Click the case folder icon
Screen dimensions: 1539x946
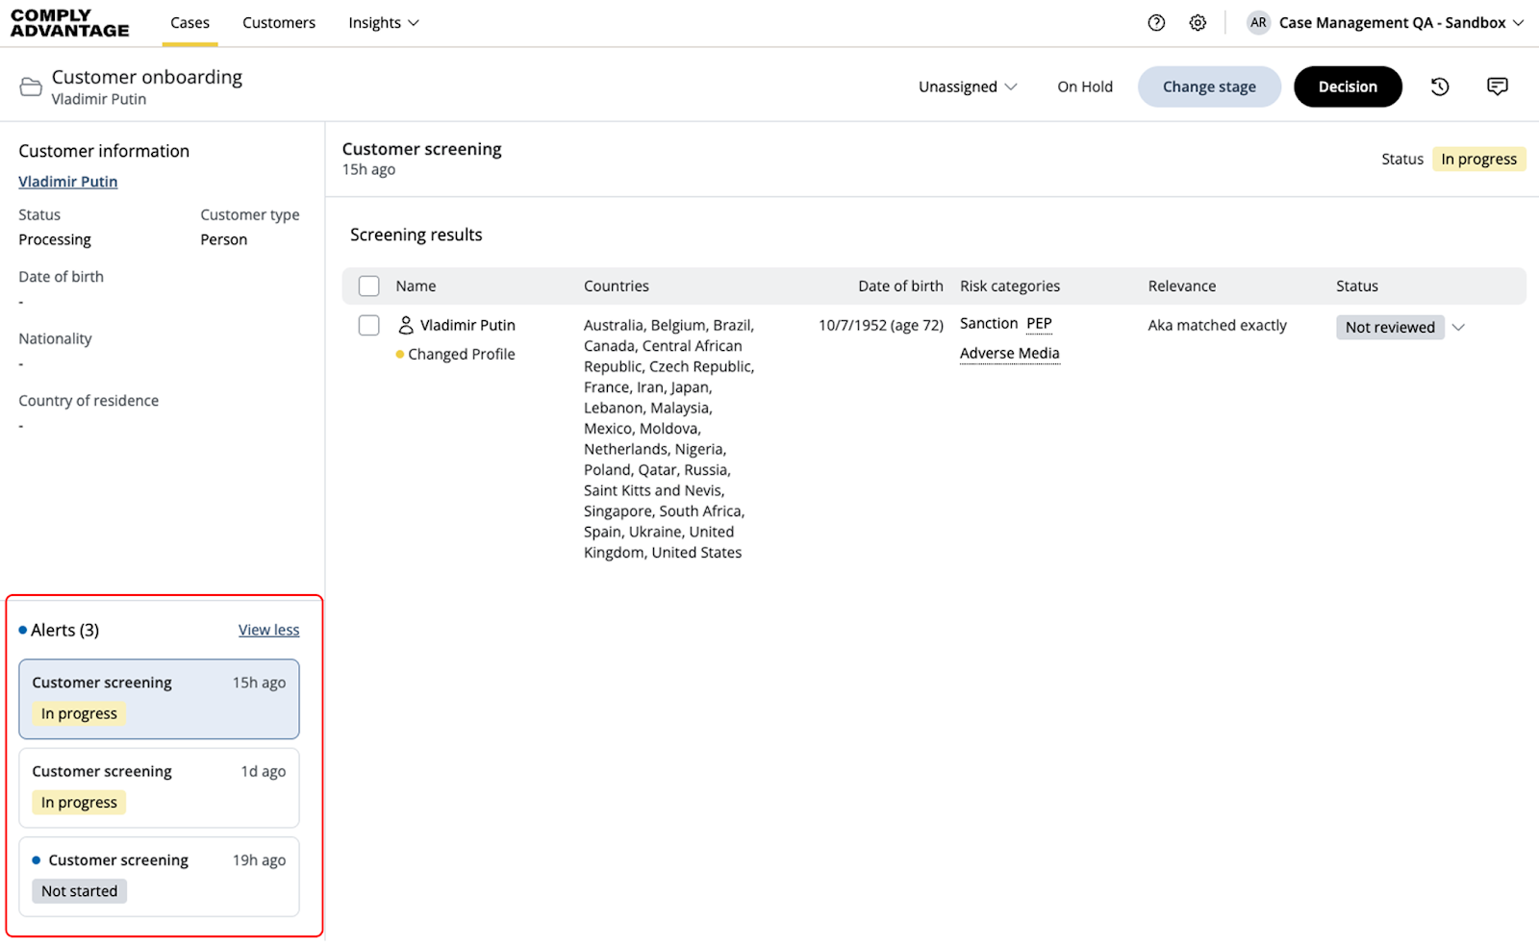31,87
